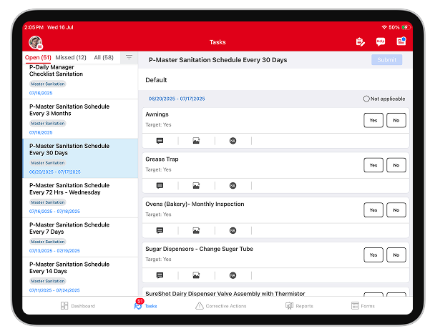Mark Ovens (Bakery) inspection as N/A

coord(233,230)
